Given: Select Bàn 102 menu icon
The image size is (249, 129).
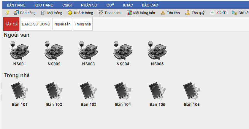Looking at the screenshot, I should [54, 91].
